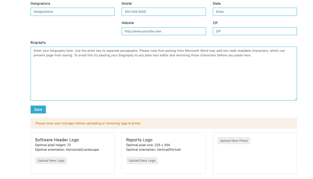Click the Mobile label
The width and height of the screenshot is (313, 179).
coord(127,4)
